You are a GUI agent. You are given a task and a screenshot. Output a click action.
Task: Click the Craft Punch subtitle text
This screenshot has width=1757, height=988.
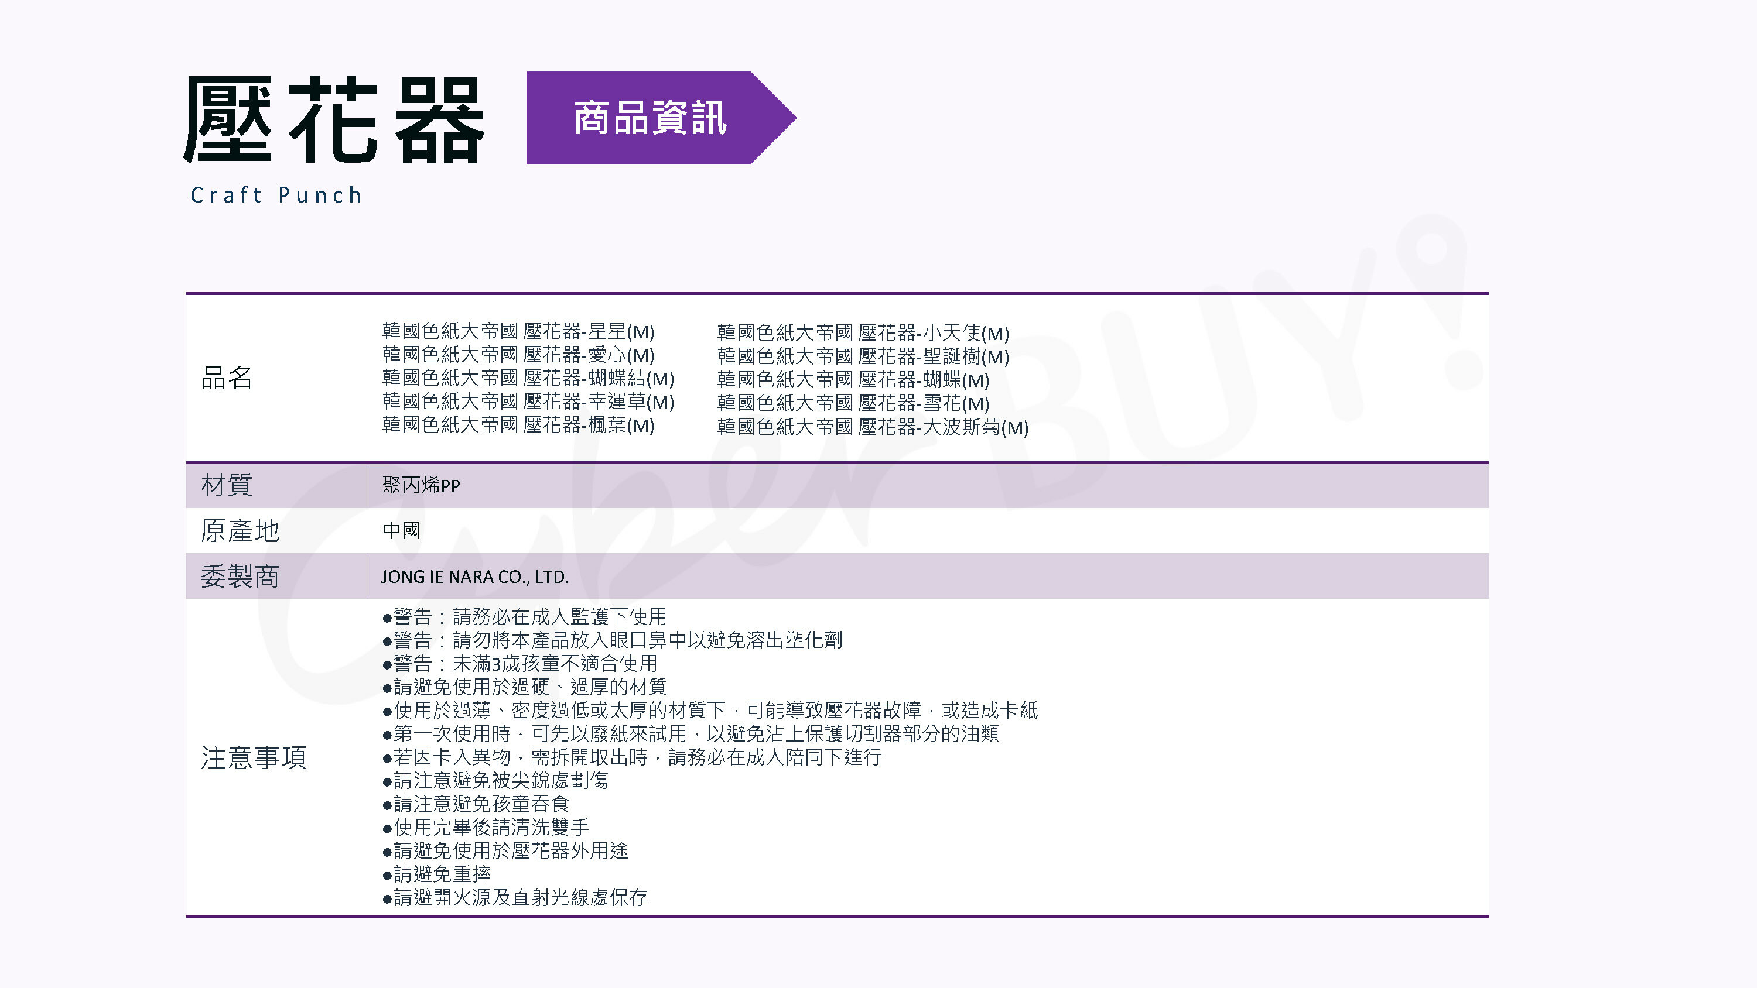(275, 195)
